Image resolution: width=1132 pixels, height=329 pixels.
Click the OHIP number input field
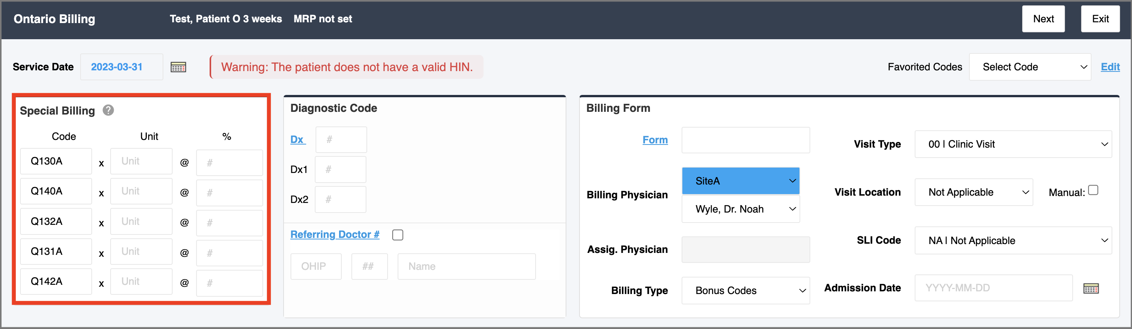coord(316,266)
